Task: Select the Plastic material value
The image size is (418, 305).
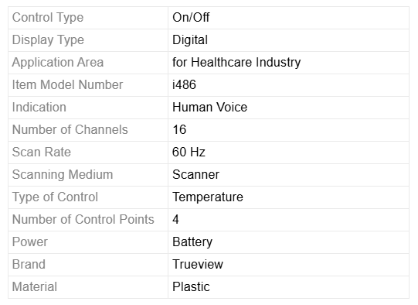Action: 191,287
